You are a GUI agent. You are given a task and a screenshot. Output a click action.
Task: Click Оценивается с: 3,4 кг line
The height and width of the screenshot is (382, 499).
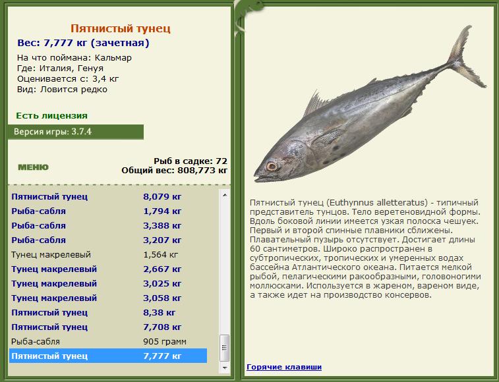click(x=68, y=79)
